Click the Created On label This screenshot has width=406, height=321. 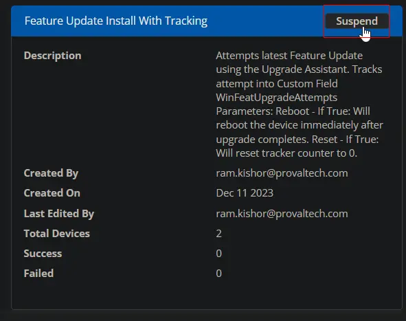pos(52,193)
